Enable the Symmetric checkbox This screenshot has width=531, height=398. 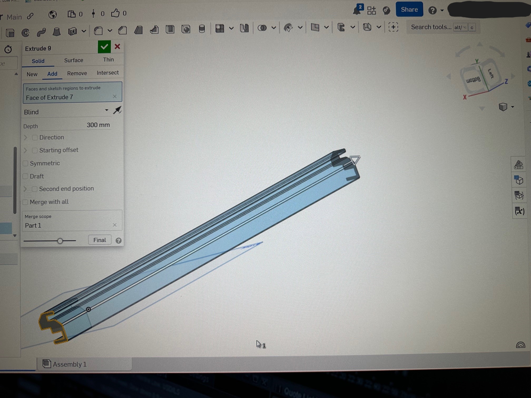(x=26, y=163)
